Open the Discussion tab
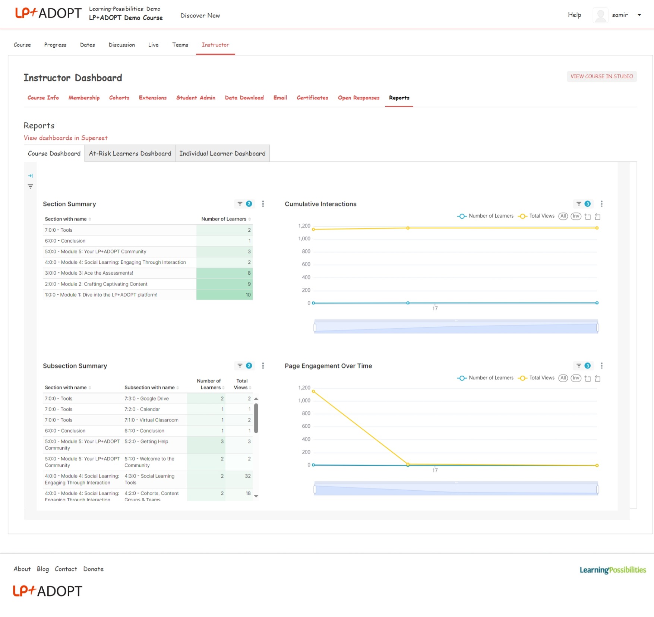 [121, 45]
